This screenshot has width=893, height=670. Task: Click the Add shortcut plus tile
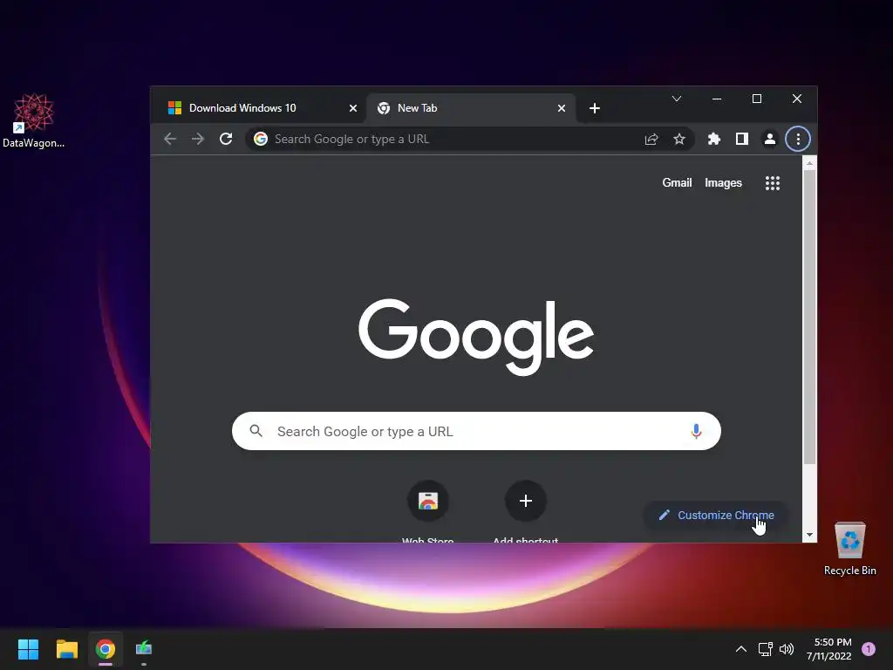pyautogui.click(x=526, y=502)
